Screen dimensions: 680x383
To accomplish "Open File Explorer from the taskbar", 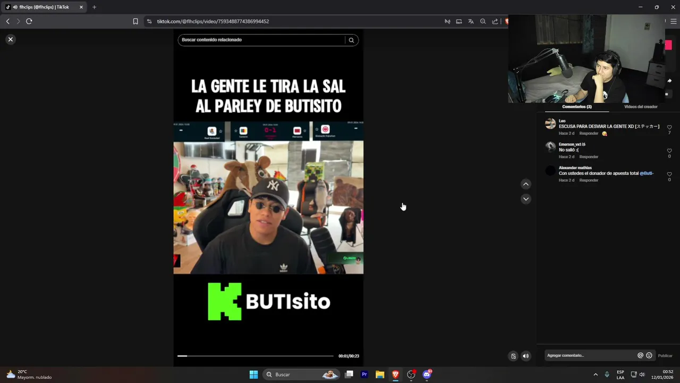I will point(380,374).
